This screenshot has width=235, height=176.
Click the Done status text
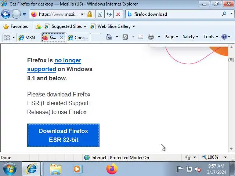(x=6, y=158)
